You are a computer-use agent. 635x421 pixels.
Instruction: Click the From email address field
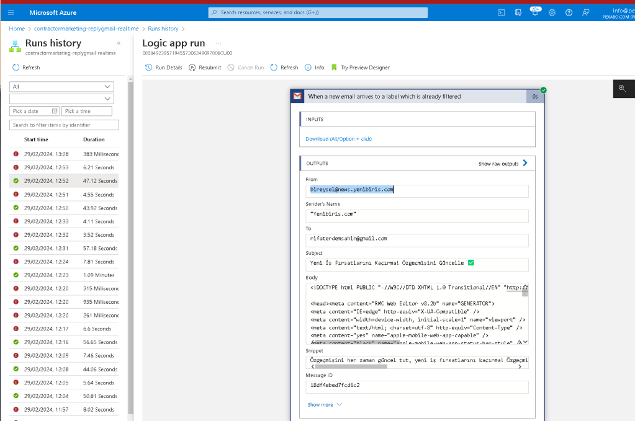[417, 192]
